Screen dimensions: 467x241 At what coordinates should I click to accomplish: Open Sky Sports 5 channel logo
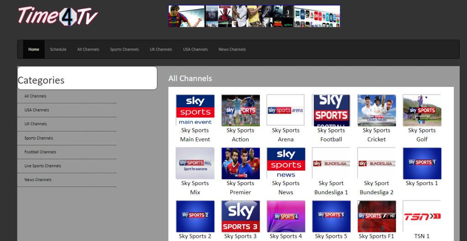331,216
